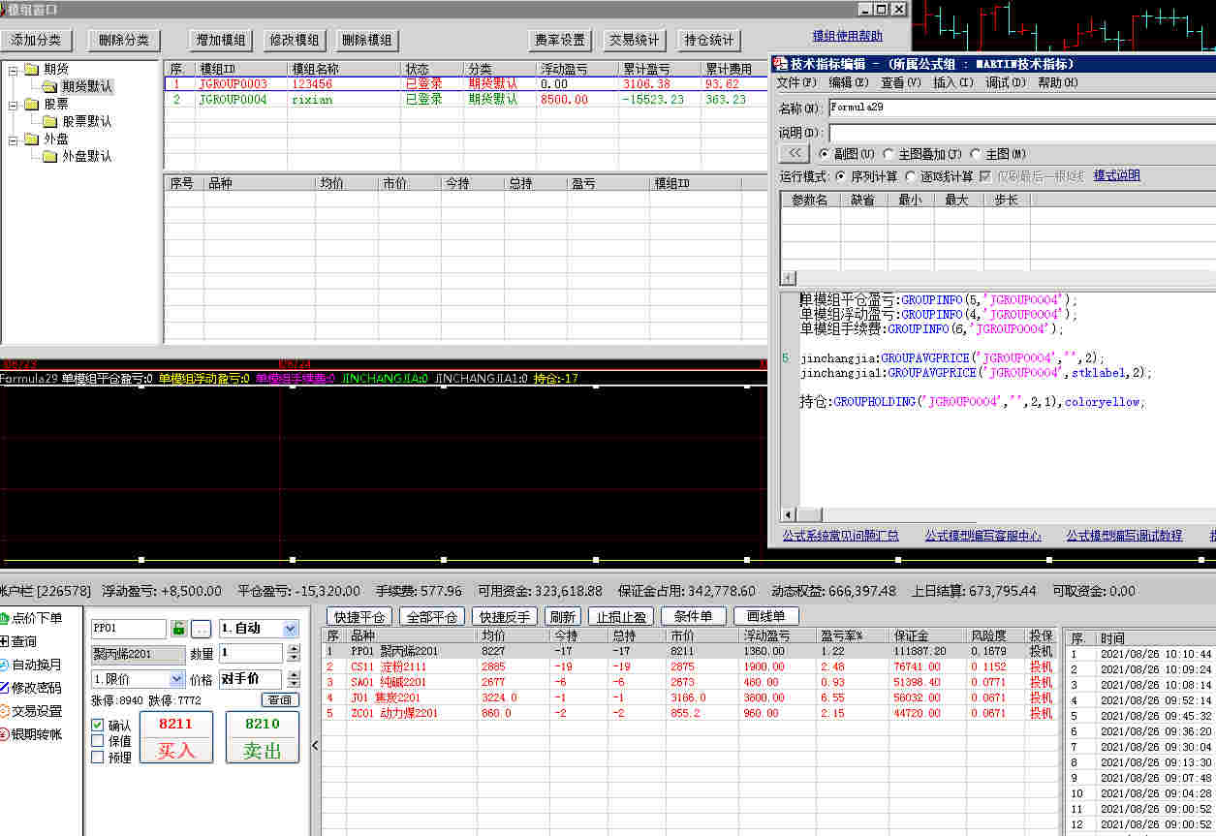Click the 技术指标编辑 window title icon
This screenshot has width=1216, height=836.
(779, 63)
